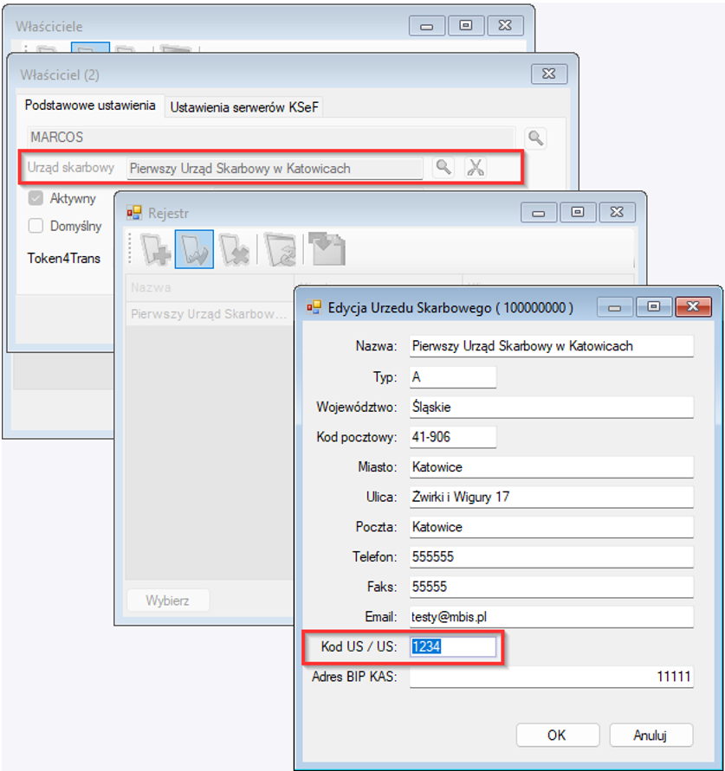Click into the Email field with testy@mbis.pl
Viewport: 725px width, 771px height.
(551, 617)
